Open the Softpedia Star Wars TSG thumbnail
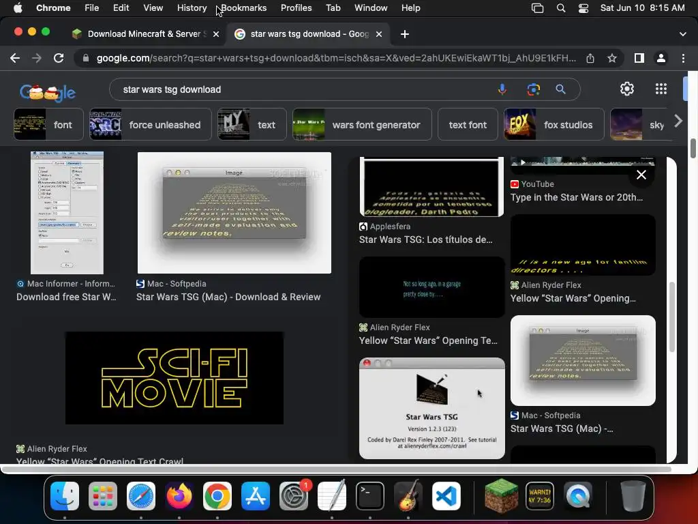 (x=234, y=213)
